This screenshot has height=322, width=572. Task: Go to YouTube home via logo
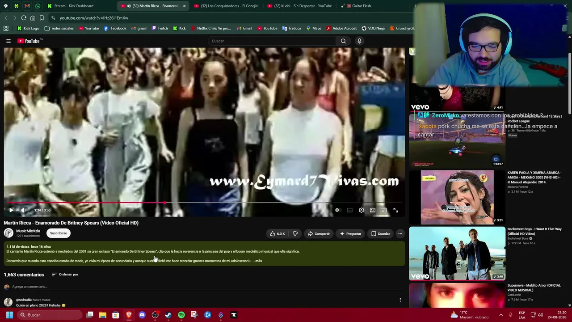(x=29, y=41)
